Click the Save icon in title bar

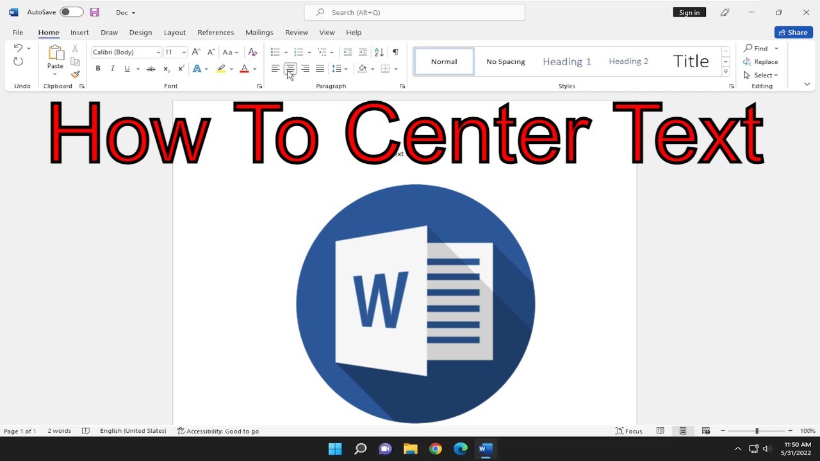(x=94, y=12)
